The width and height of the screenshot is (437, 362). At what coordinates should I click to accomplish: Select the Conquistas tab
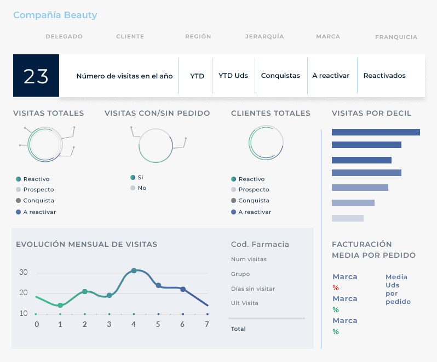(x=280, y=76)
